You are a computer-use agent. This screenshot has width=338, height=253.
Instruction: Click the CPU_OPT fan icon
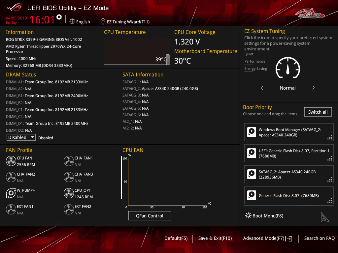(x=69, y=193)
